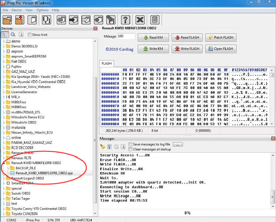The image size is (276, 222).
Task: Check Clear messages at startup
Action: pos(130,149)
